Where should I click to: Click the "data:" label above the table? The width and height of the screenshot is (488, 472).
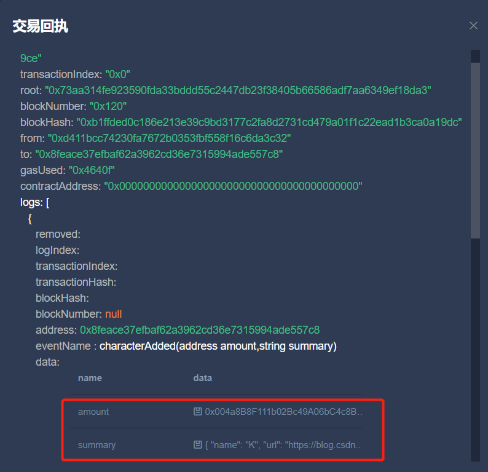pos(47,362)
